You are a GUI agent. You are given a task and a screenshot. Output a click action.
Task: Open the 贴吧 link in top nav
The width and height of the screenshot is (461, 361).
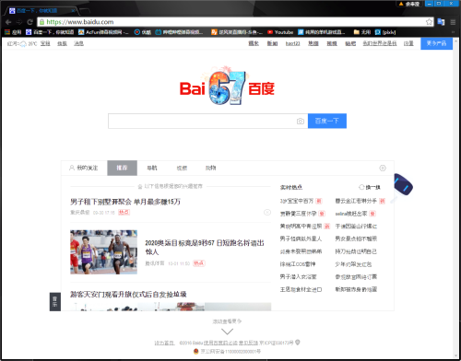tap(350, 43)
